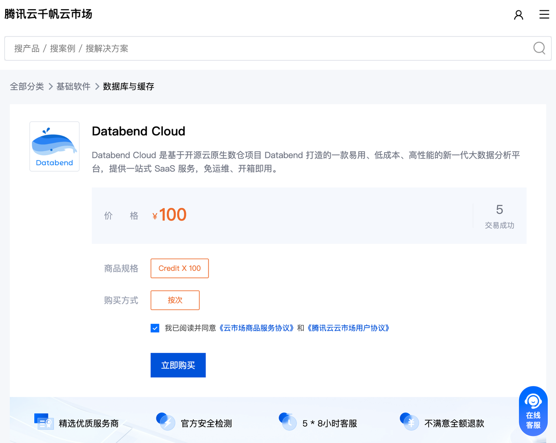Open the user account icon
This screenshot has height=443, width=556.
[519, 14]
